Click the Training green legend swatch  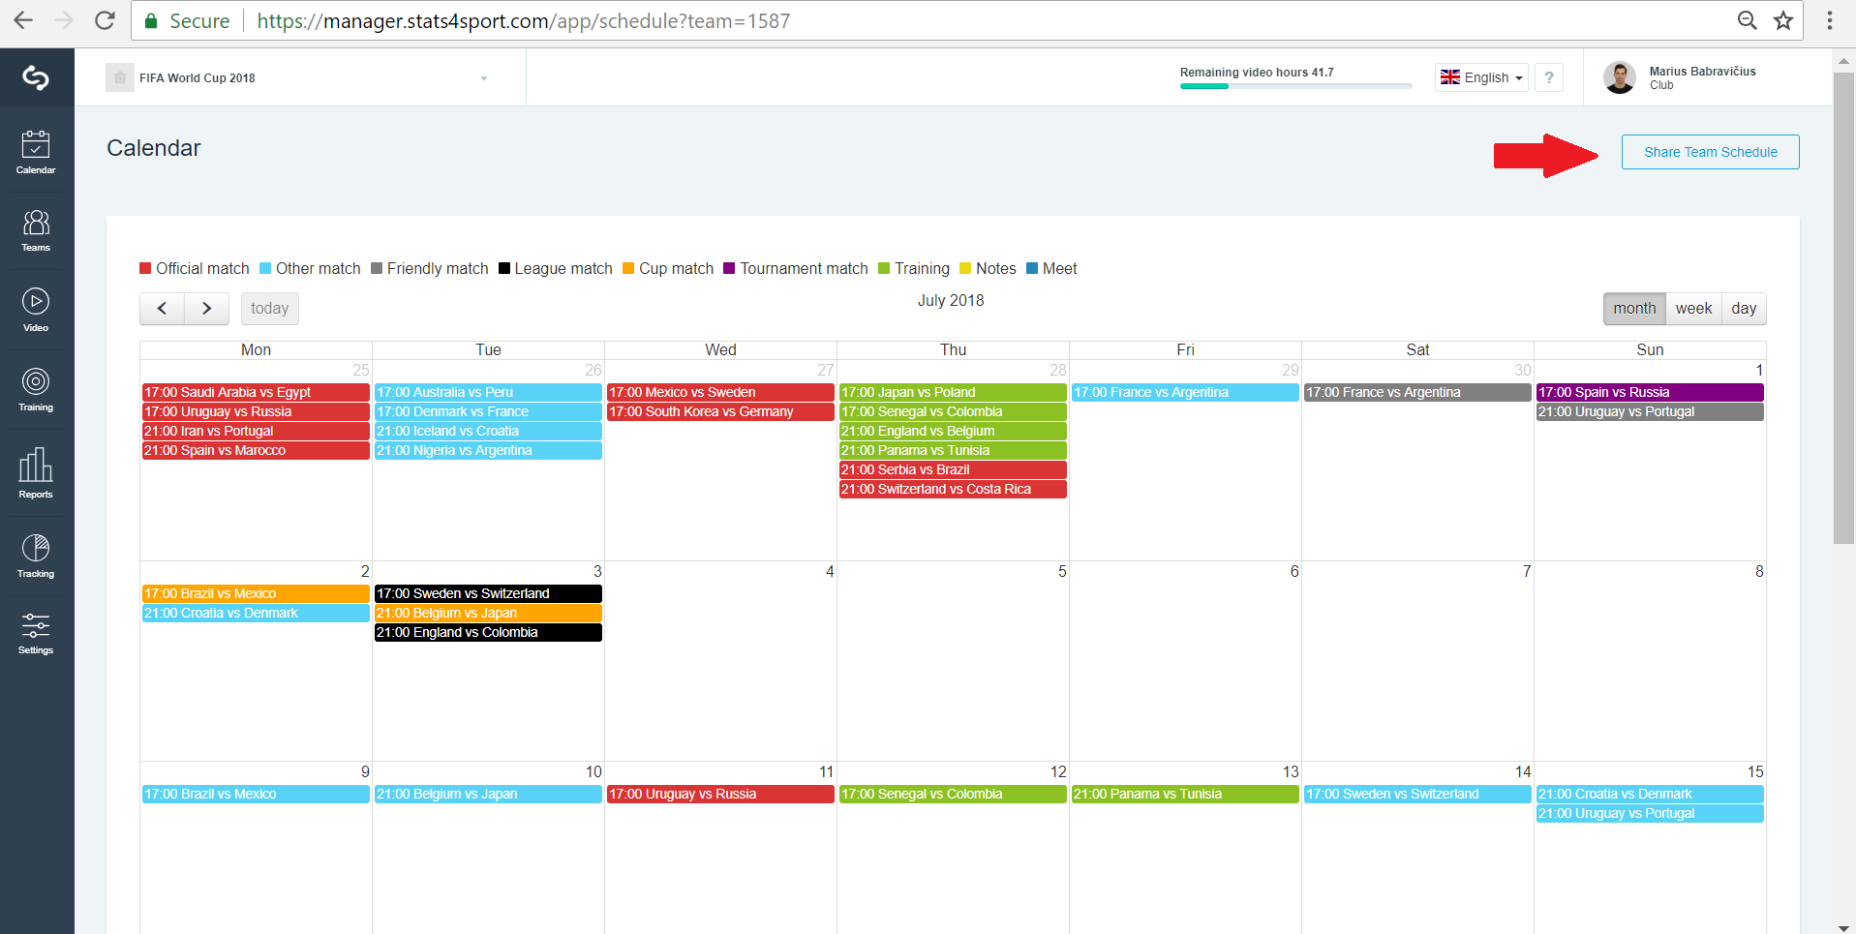pyautogui.click(x=884, y=268)
